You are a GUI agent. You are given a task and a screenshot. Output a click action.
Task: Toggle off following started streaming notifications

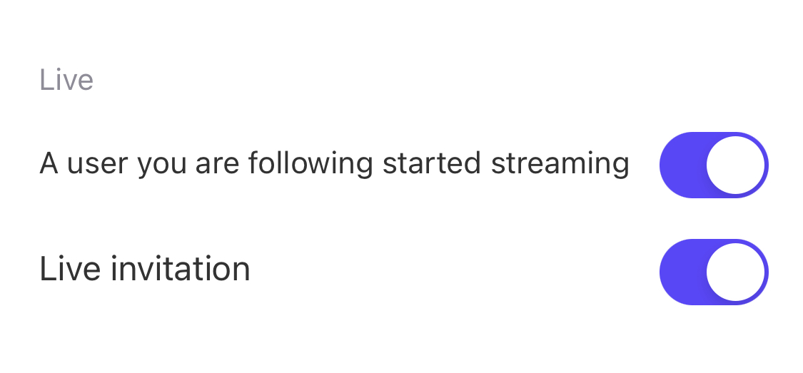[714, 165]
